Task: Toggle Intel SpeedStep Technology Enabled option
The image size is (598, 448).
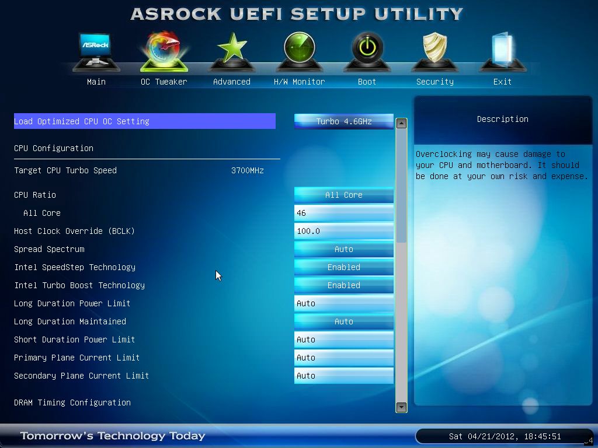Action: [x=343, y=267]
